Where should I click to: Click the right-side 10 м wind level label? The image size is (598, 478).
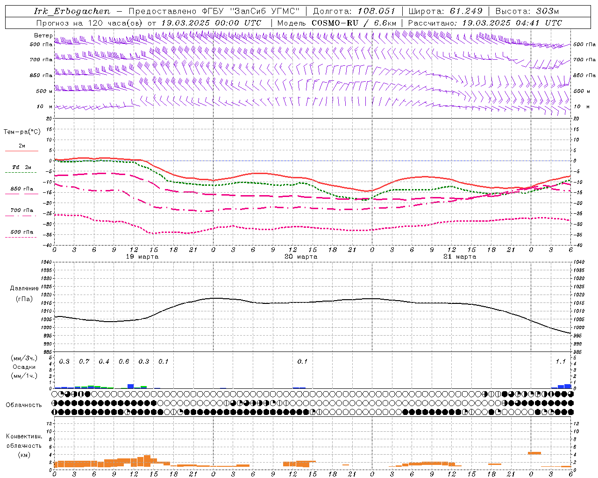click(x=582, y=106)
